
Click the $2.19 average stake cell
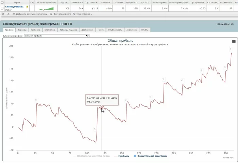[91, 8]
